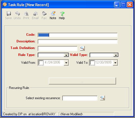Open the Valid To date picker arrow
Image resolution: width=135 pixels, height=118 pixels.
115,63
